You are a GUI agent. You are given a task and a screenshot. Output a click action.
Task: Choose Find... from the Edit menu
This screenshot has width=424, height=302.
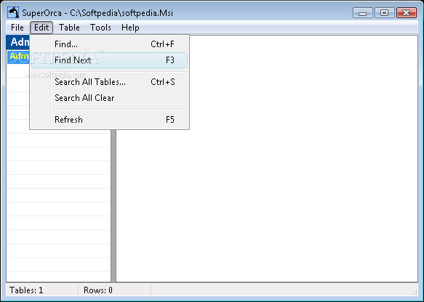(109, 44)
